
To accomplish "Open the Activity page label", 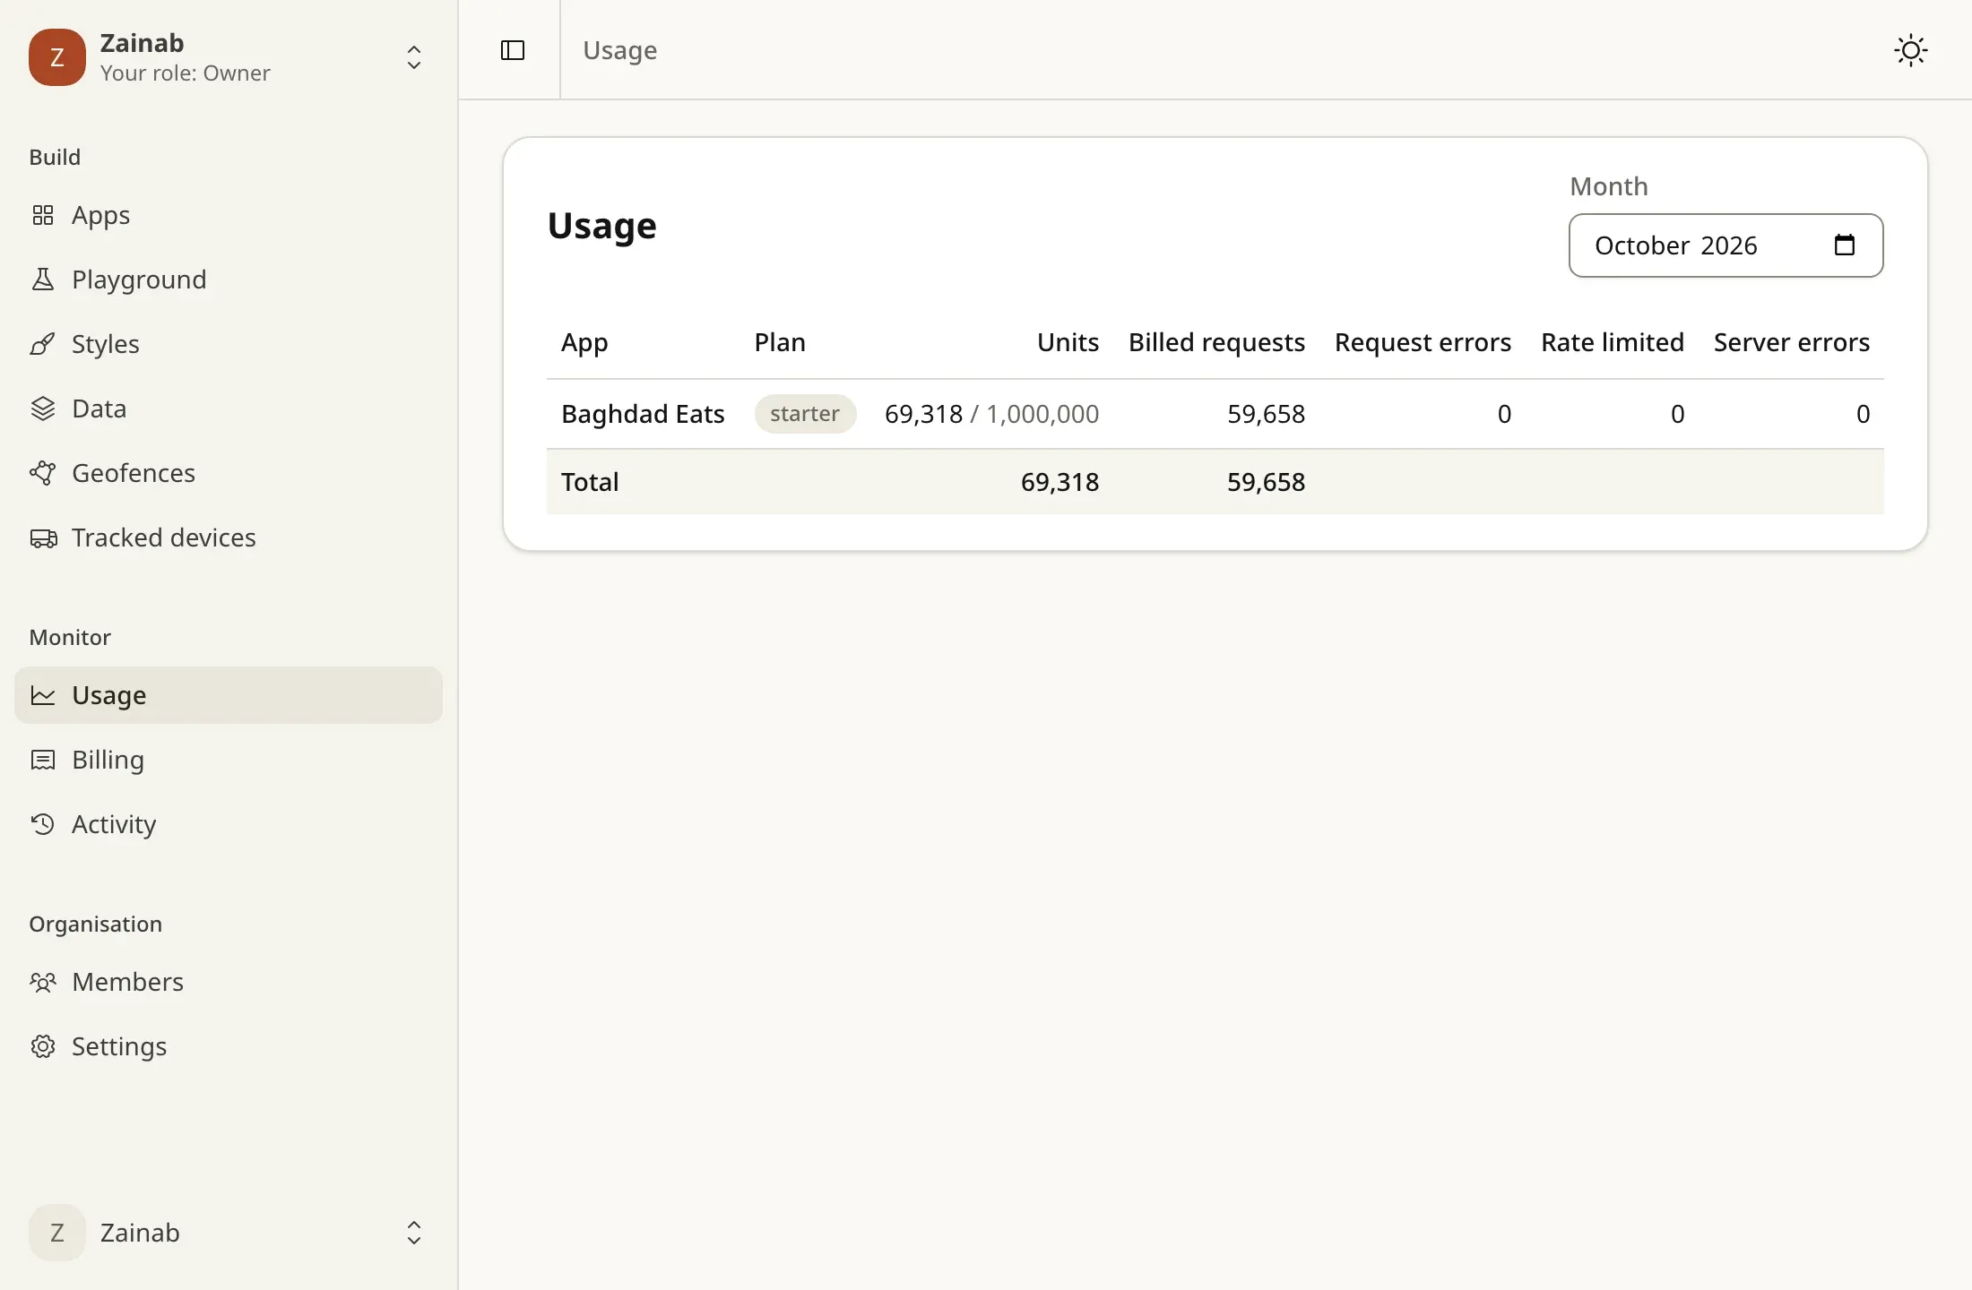I will (114, 824).
